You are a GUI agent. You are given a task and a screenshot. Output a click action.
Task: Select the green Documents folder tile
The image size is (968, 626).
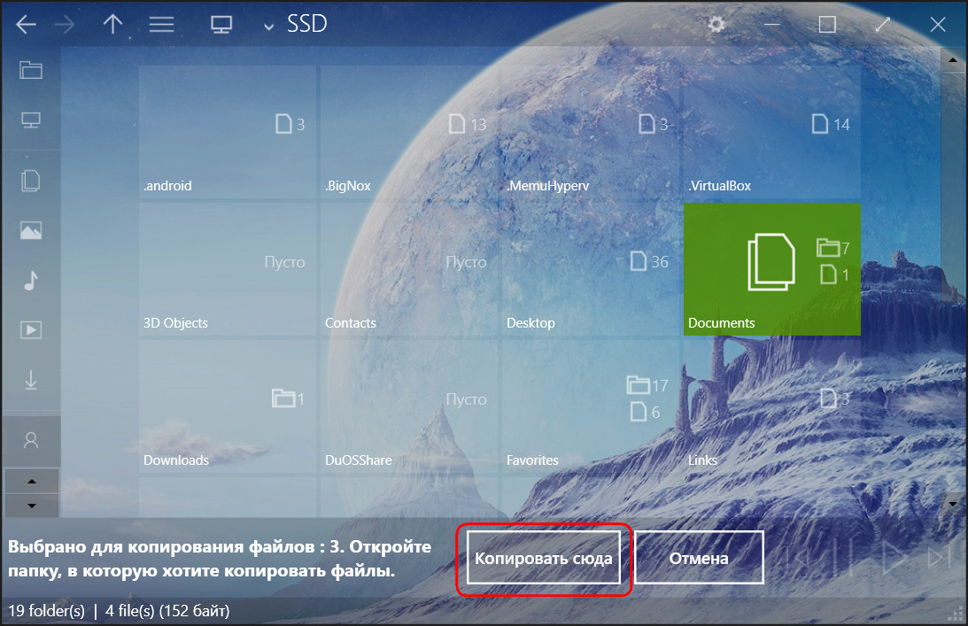[x=772, y=269]
